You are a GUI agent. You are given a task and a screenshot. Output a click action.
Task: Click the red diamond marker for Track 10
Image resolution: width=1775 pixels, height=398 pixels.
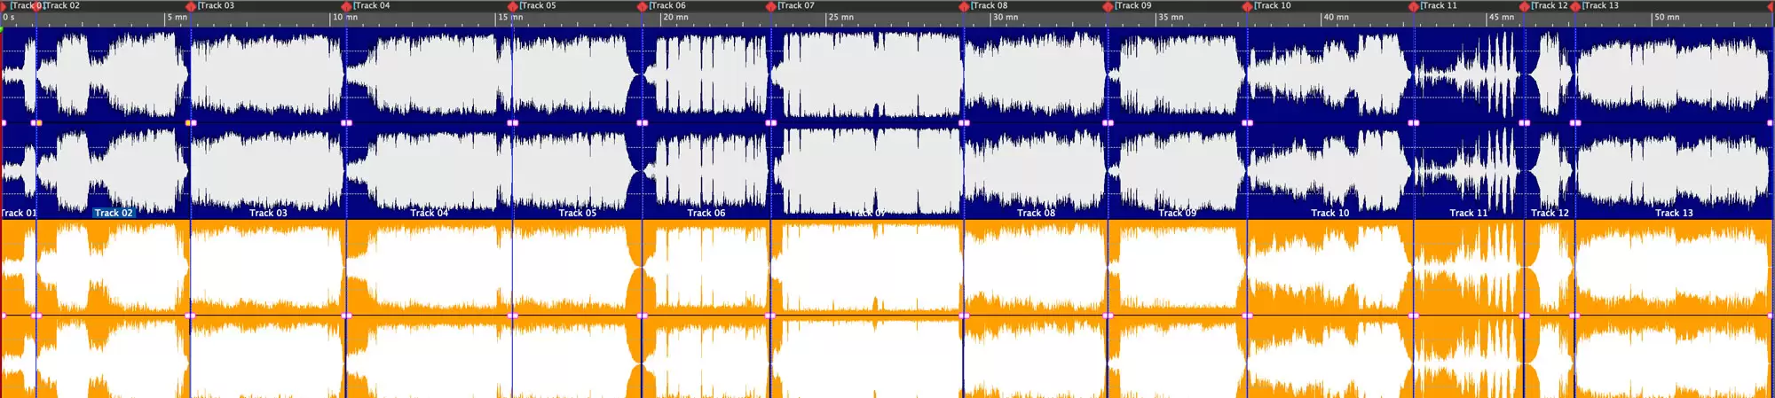[x=1247, y=6]
